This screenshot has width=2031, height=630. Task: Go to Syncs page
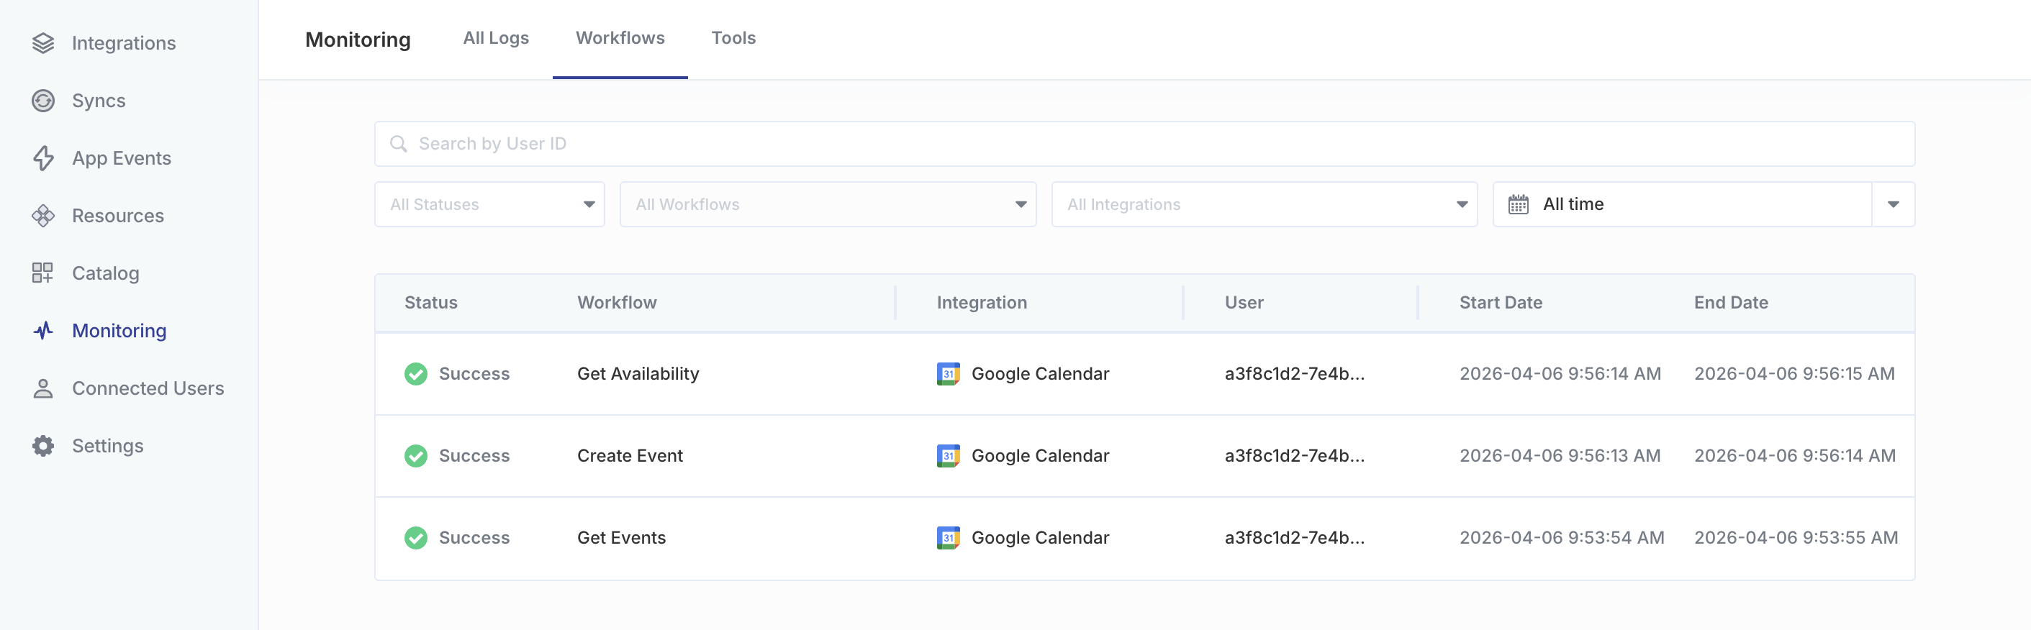pyautogui.click(x=80, y=101)
